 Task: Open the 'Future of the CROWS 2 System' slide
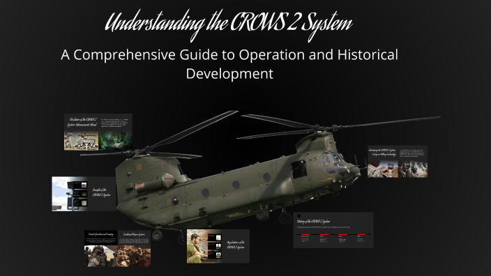[x=98, y=132]
